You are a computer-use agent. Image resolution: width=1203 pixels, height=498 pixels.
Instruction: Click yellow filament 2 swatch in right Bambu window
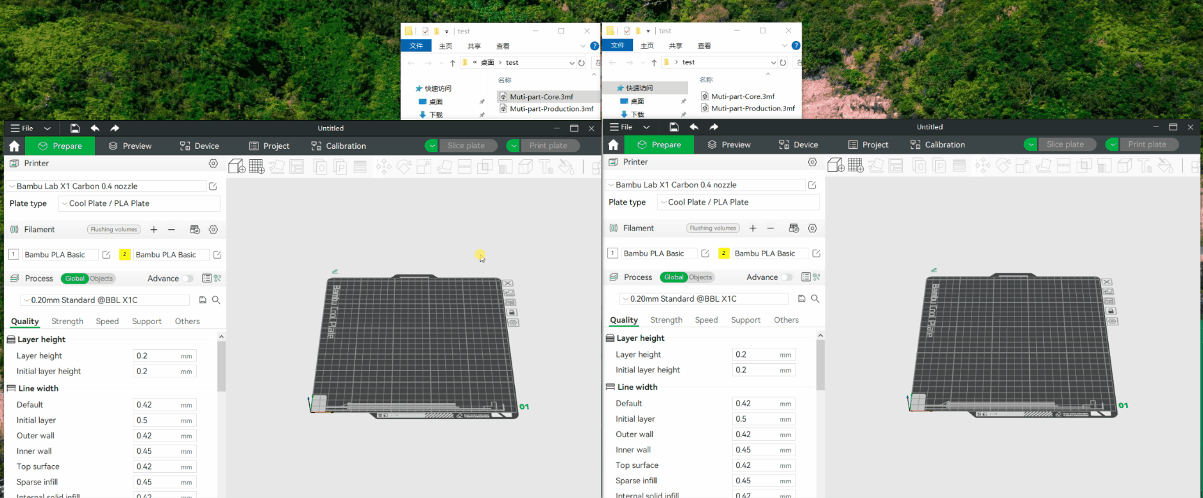[723, 253]
